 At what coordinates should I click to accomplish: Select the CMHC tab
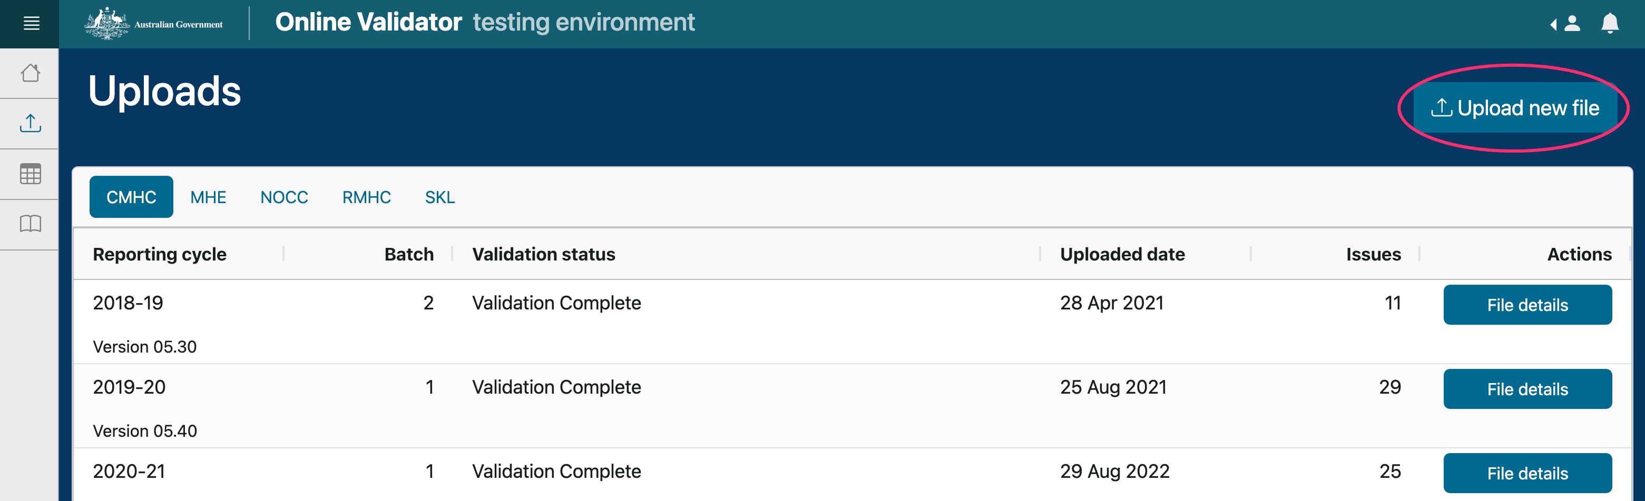(131, 197)
